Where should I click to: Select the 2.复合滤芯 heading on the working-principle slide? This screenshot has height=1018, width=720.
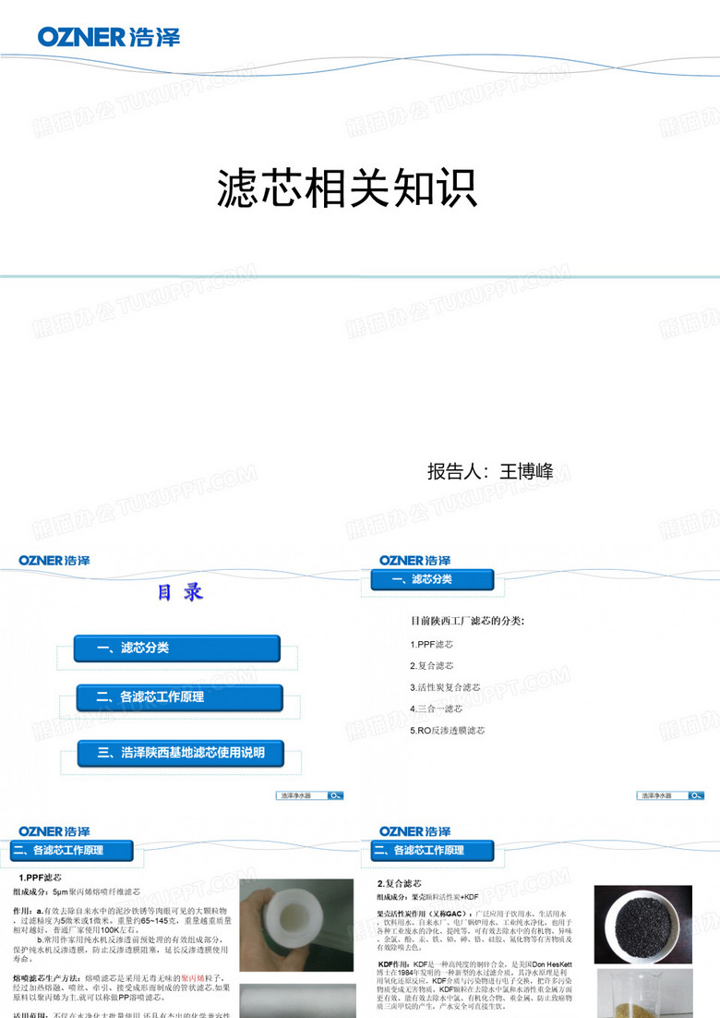[x=399, y=884]
